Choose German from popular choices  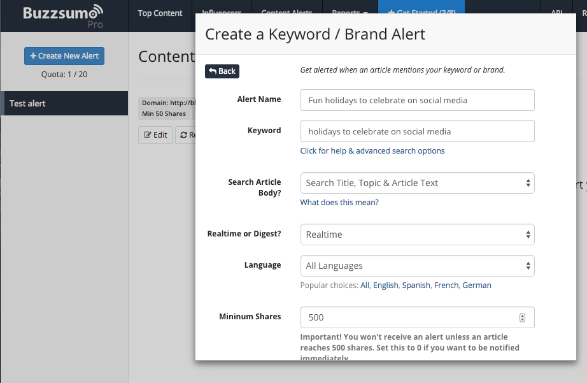(477, 285)
